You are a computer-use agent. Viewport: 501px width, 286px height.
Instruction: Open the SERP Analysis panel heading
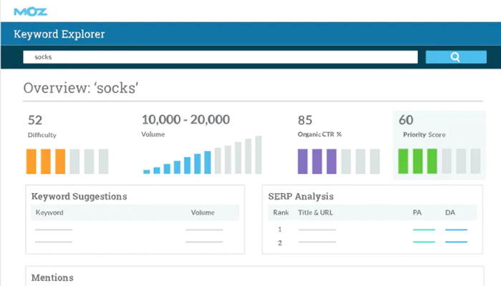pyautogui.click(x=301, y=197)
